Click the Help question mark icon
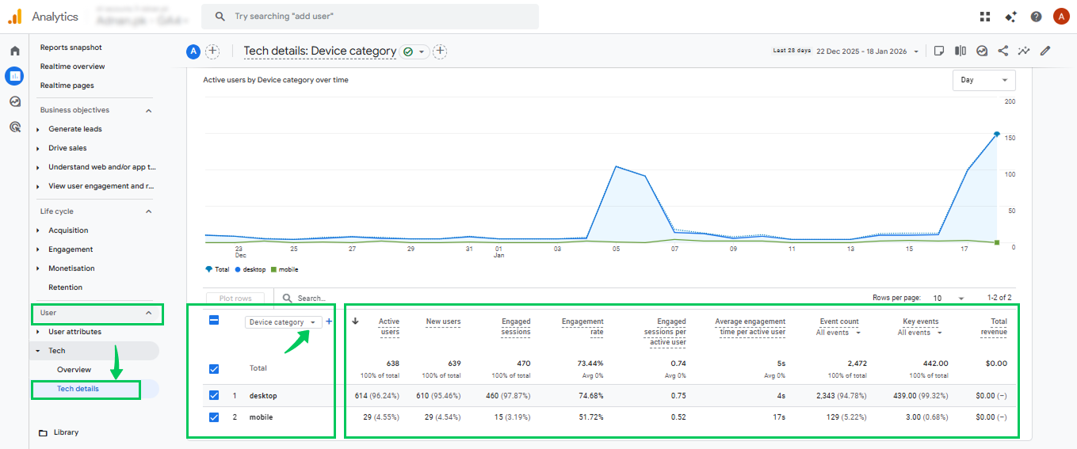The height and width of the screenshot is (449, 1077). coord(1036,17)
